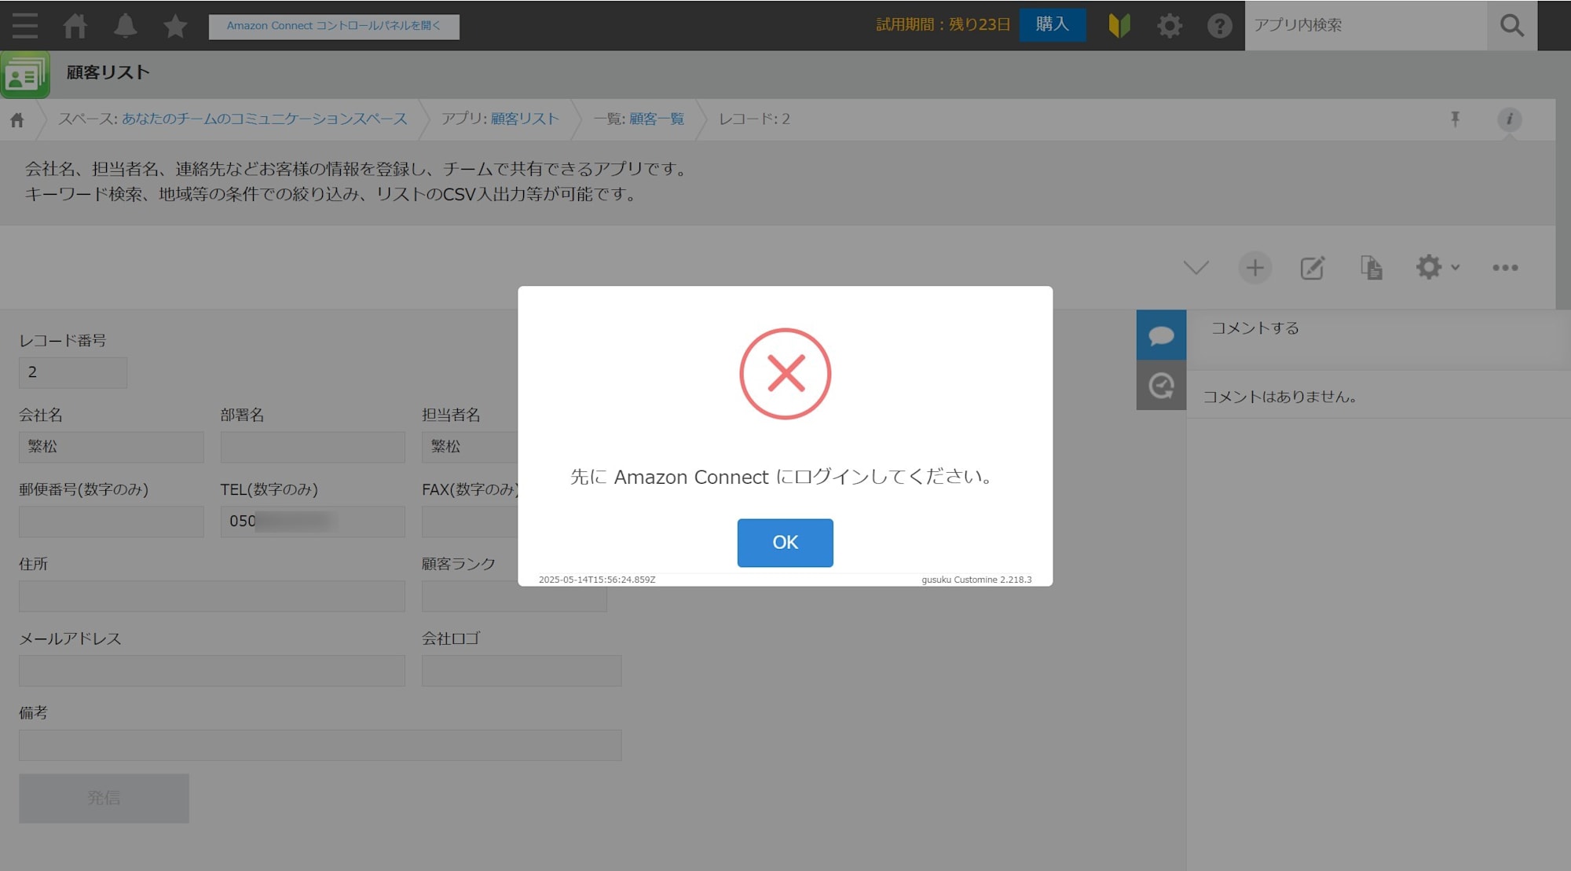Open record settings gear dropdown

(x=1437, y=268)
